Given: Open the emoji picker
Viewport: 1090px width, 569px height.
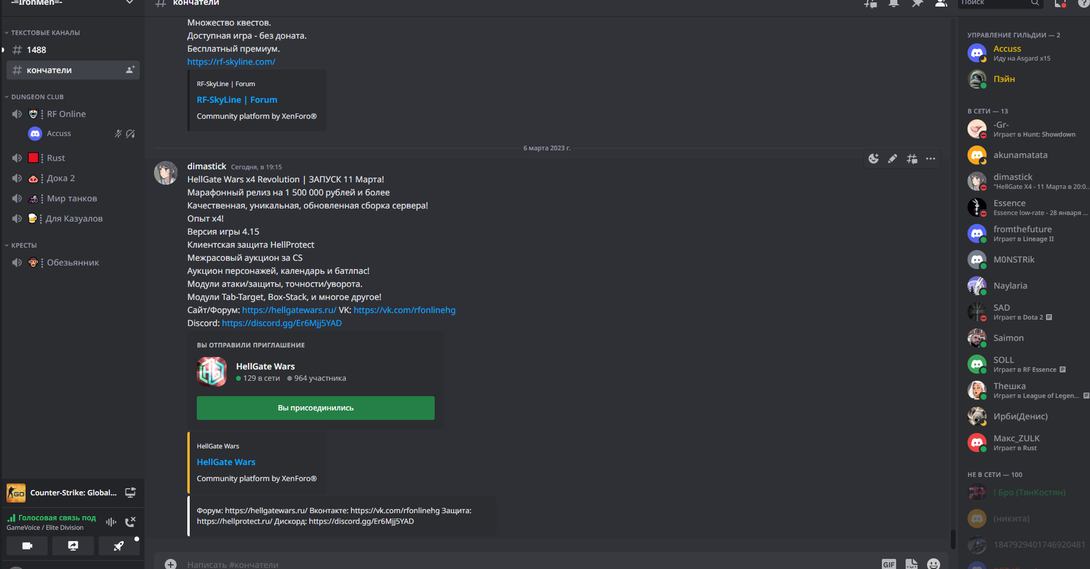Looking at the screenshot, I should pos(934,564).
